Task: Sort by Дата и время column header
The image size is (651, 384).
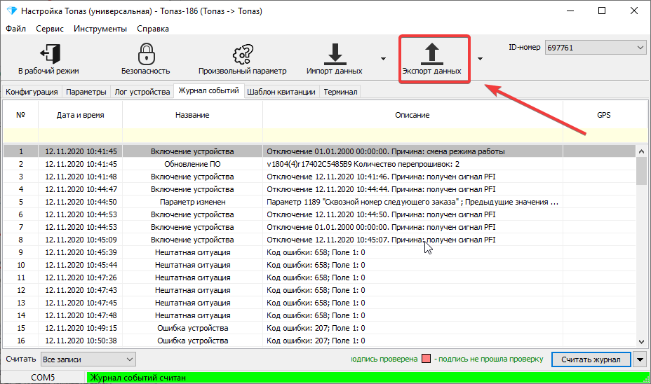Action: tap(80, 115)
